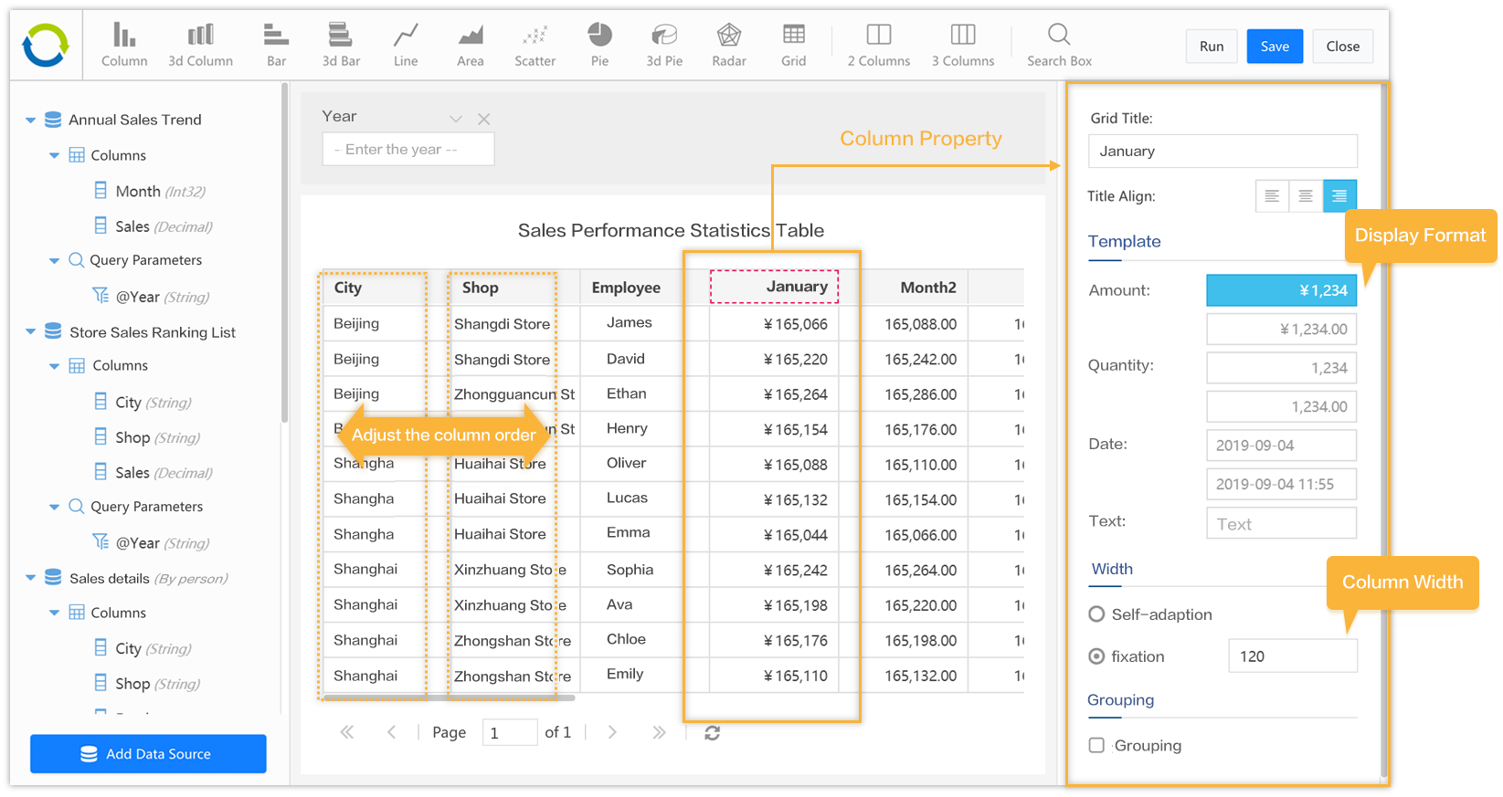Collapse Annual Sales Trend data source
This screenshot has width=1503, height=797.
pos(30,120)
